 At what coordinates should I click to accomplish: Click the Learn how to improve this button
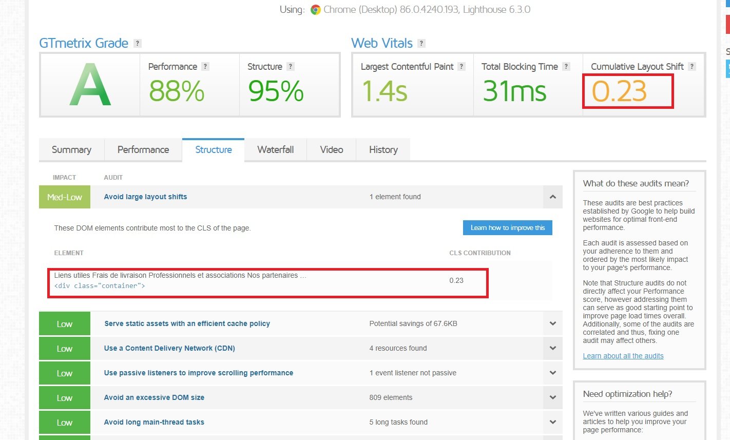(508, 228)
